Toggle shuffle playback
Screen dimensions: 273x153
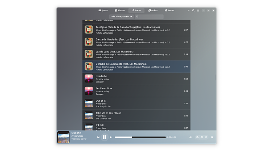(206, 137)
